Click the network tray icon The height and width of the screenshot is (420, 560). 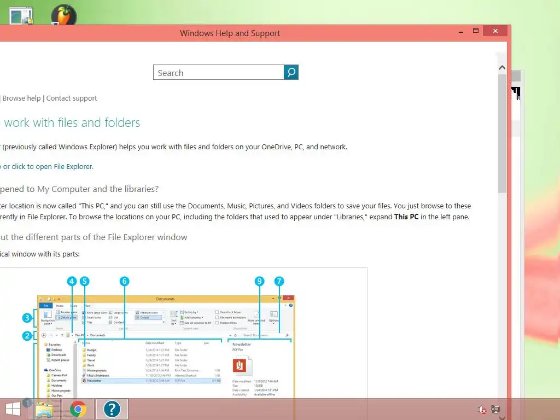495,409
